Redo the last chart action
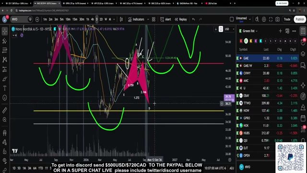307x173 pixels. click(201, 19)
